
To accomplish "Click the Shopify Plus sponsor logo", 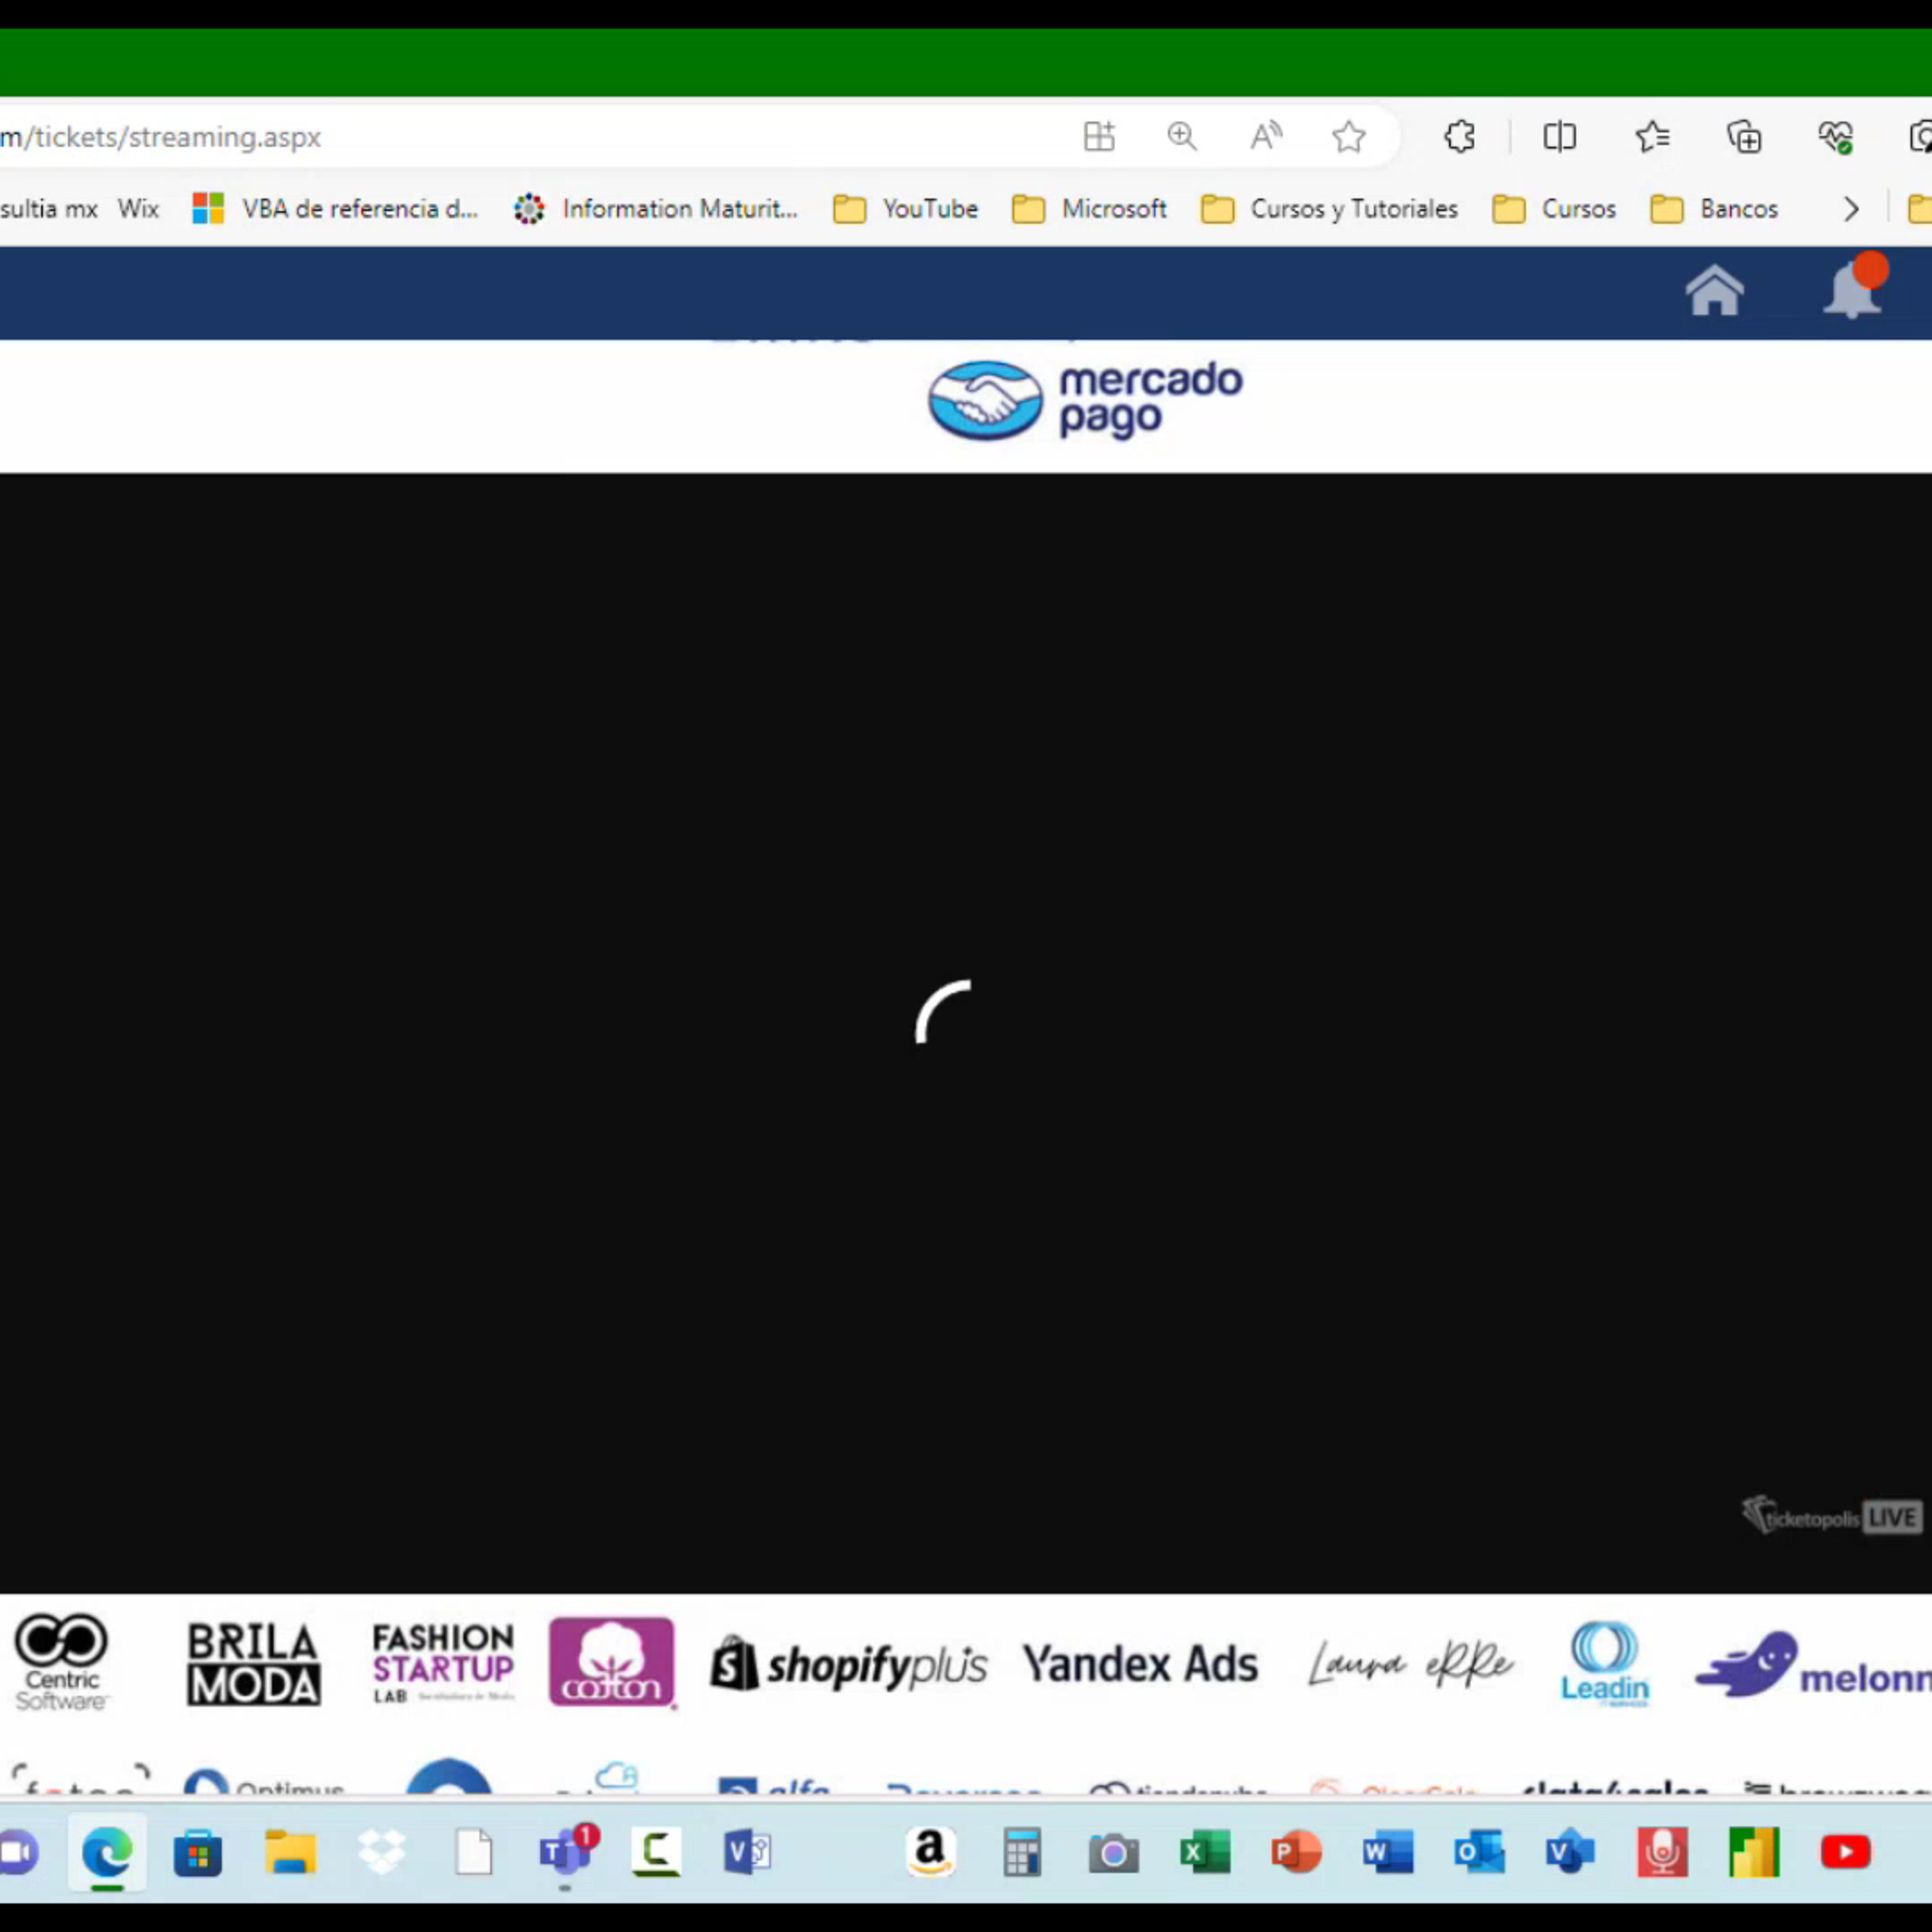I will 848,1665.
